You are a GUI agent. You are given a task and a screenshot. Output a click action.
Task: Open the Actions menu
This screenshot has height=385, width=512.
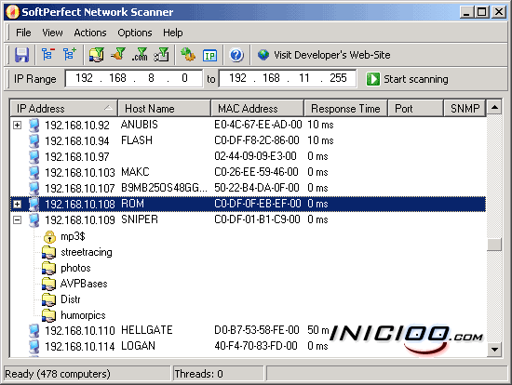click(89, 33)
